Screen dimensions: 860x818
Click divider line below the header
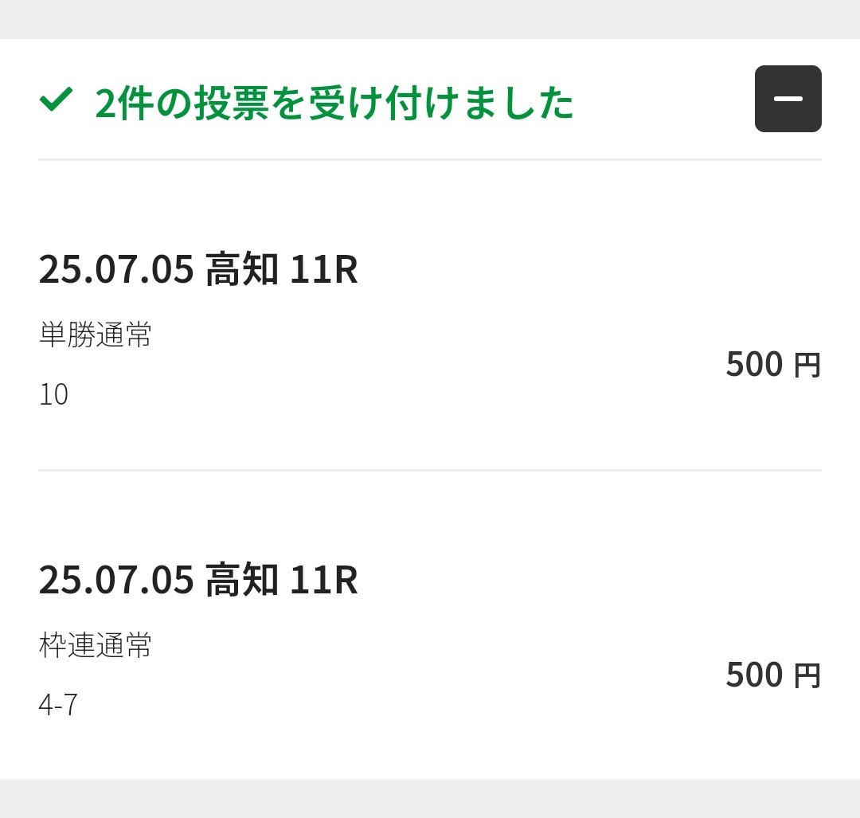tap(430, 159)
